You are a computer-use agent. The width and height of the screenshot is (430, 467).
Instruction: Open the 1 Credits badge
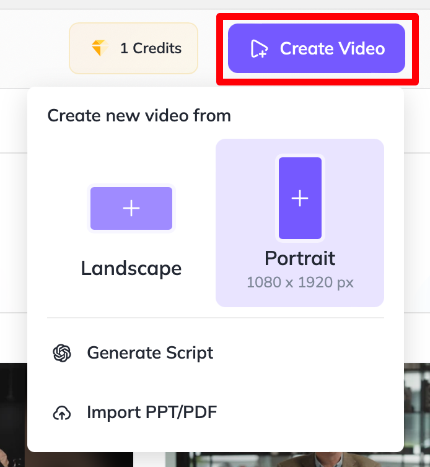click(x=133, y=48)
